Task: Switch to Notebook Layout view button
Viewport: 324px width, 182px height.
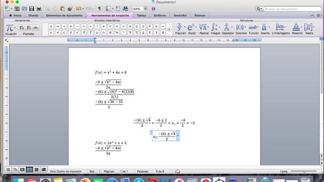Action: point(36,170)
